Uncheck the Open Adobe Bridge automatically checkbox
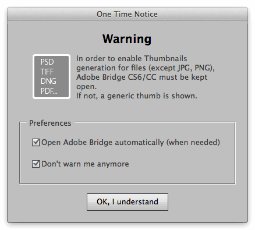Screen dimensions: 255x230 click(36, 142)
